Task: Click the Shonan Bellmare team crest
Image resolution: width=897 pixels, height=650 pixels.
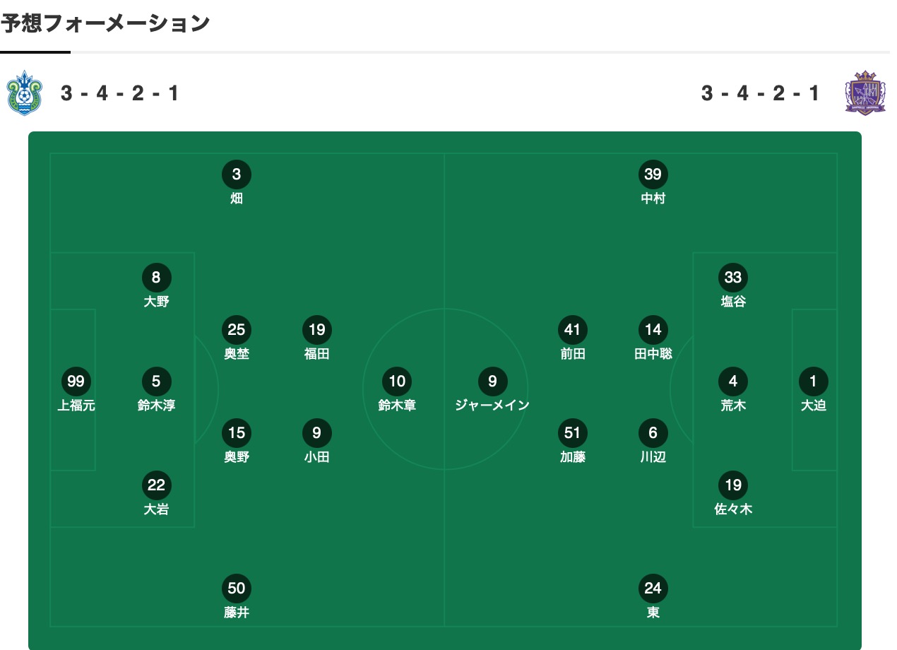Action: (x=24, y=93)
